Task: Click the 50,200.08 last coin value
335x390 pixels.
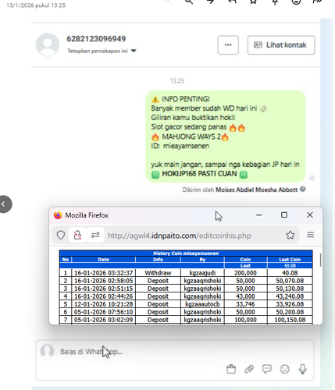Action: pyautogui.click(x=290, y=312)
